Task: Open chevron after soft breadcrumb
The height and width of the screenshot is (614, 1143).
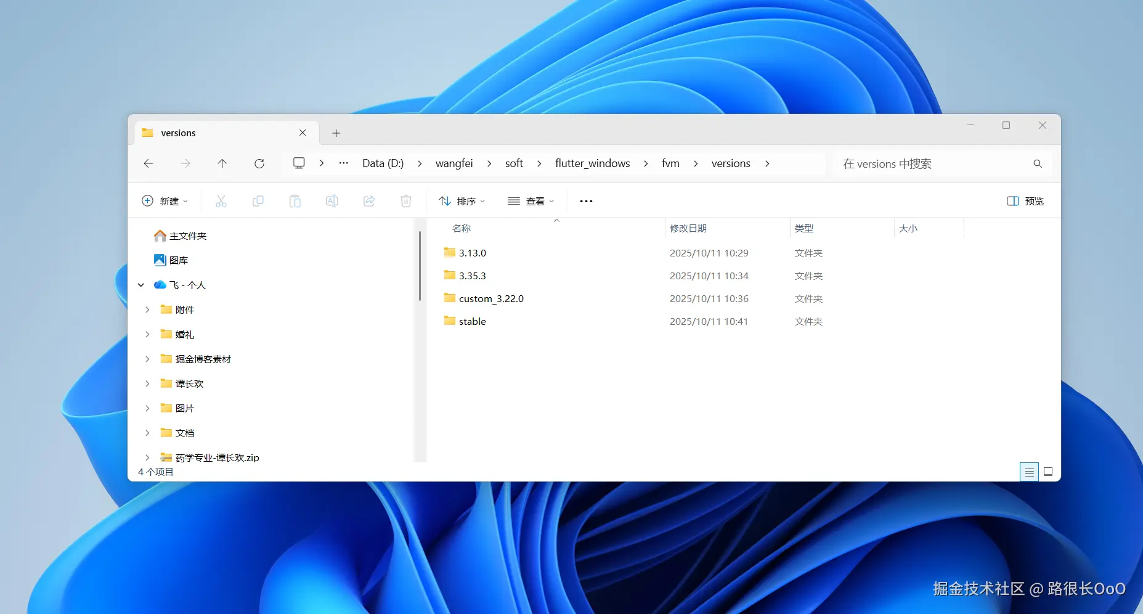Action: click(x=539, y=163)
